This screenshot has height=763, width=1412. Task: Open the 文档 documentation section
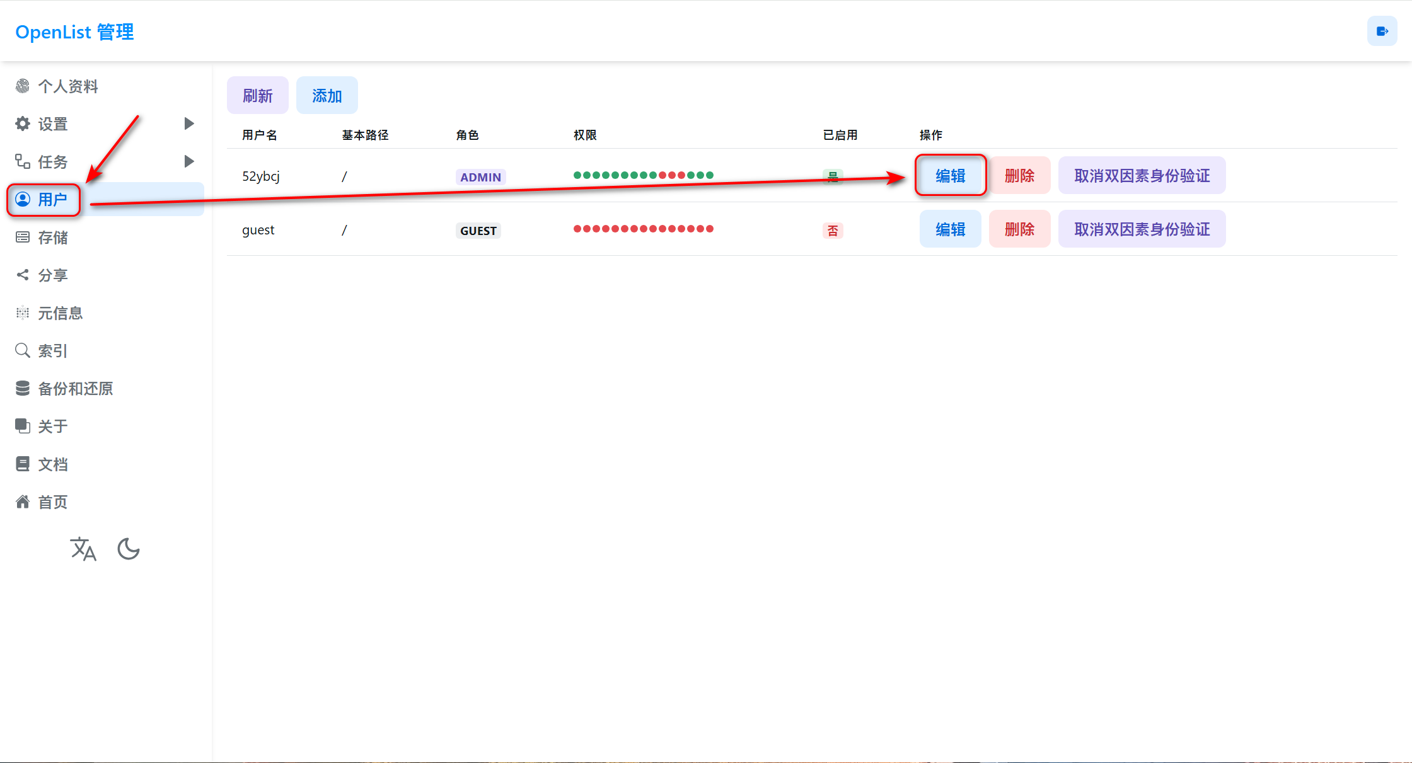tap(53, 464)
